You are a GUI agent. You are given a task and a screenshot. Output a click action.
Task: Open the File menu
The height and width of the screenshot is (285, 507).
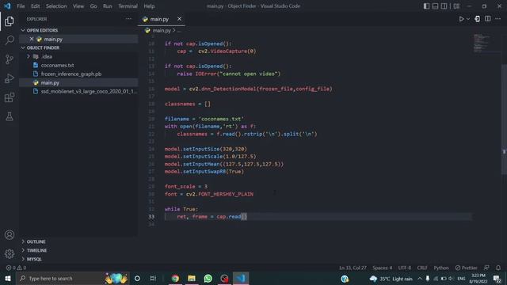[x=21, y=6]
